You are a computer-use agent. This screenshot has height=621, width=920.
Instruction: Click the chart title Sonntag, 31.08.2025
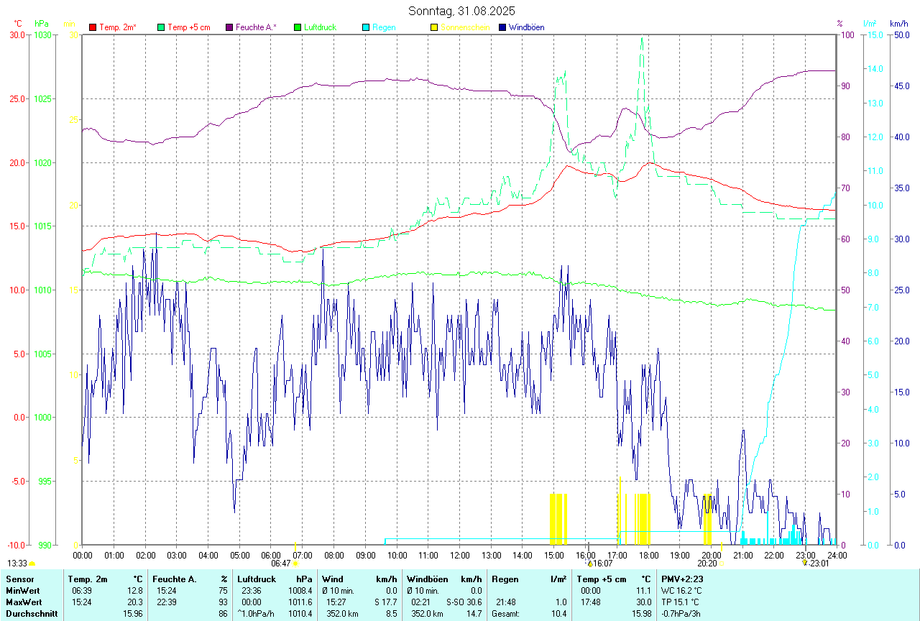pos(461,11)
